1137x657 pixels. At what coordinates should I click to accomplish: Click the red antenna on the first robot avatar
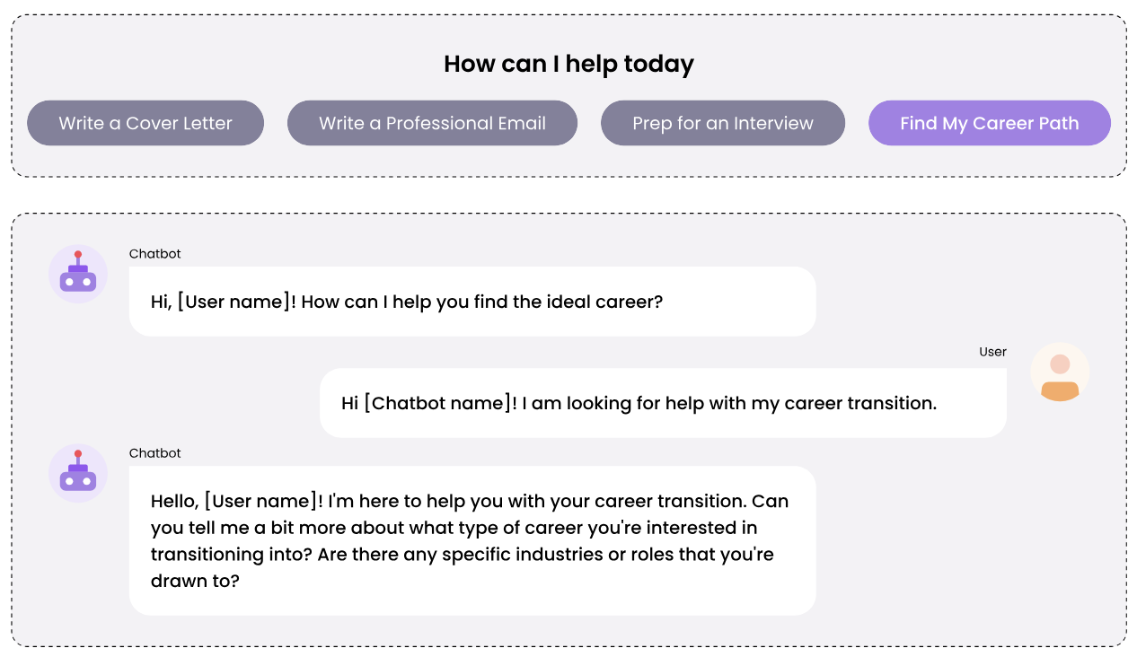pyautogui.click(x=78, y=255)
